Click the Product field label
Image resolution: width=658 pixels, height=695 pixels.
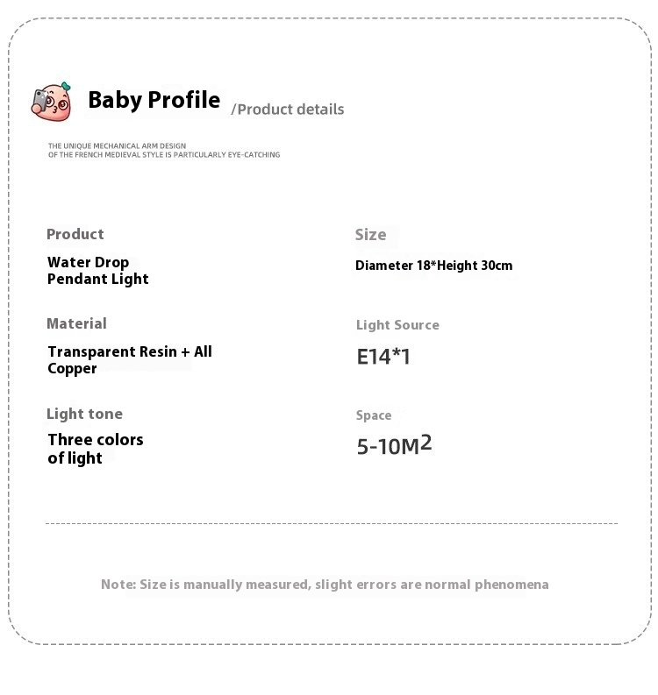75,234
